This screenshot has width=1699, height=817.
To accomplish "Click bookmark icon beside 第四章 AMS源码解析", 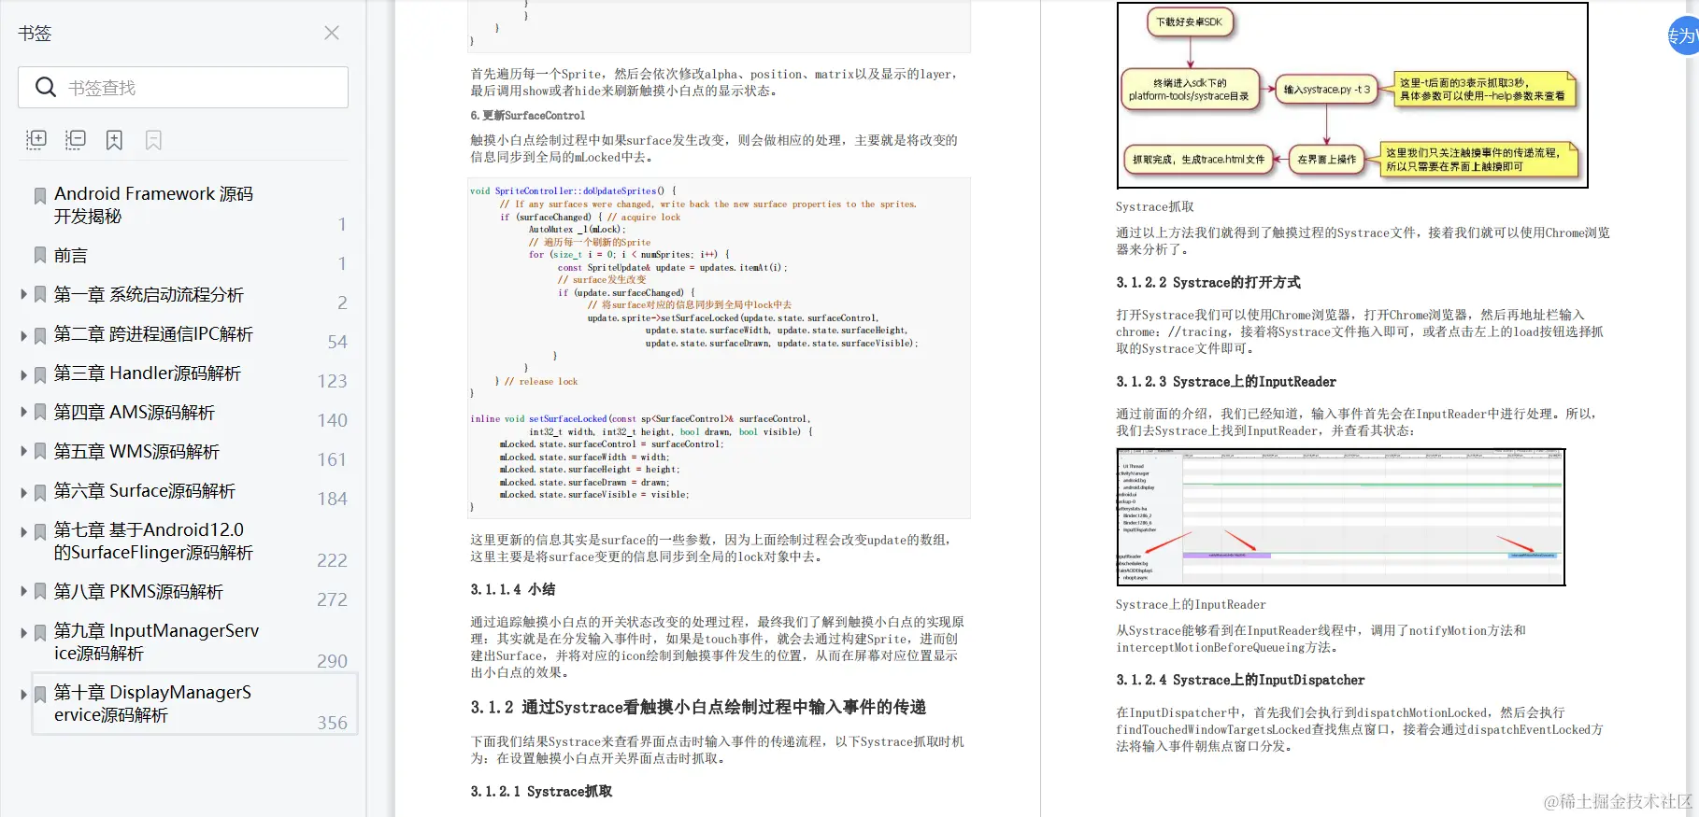I will (x=40, y=412).
